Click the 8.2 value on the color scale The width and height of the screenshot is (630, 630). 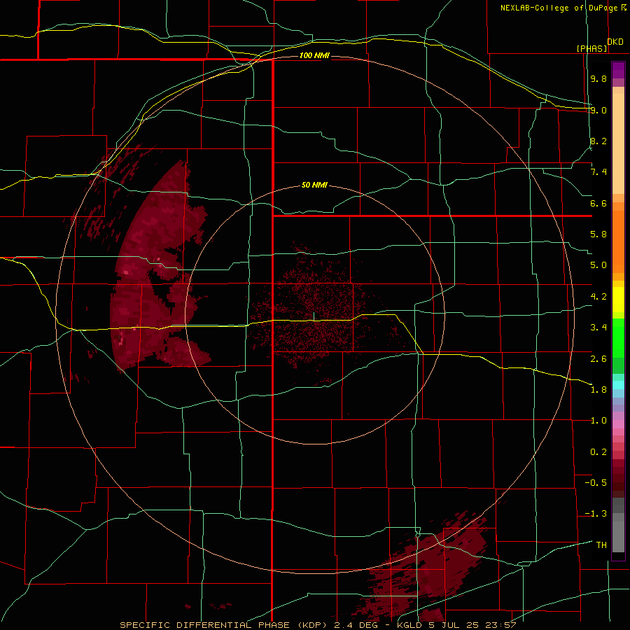(598, 141)
